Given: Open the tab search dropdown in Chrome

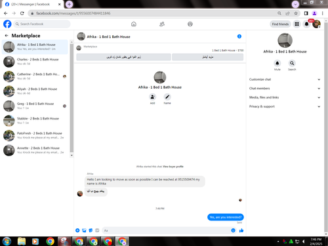Looking at the screenshot, I should coord(295,4).
